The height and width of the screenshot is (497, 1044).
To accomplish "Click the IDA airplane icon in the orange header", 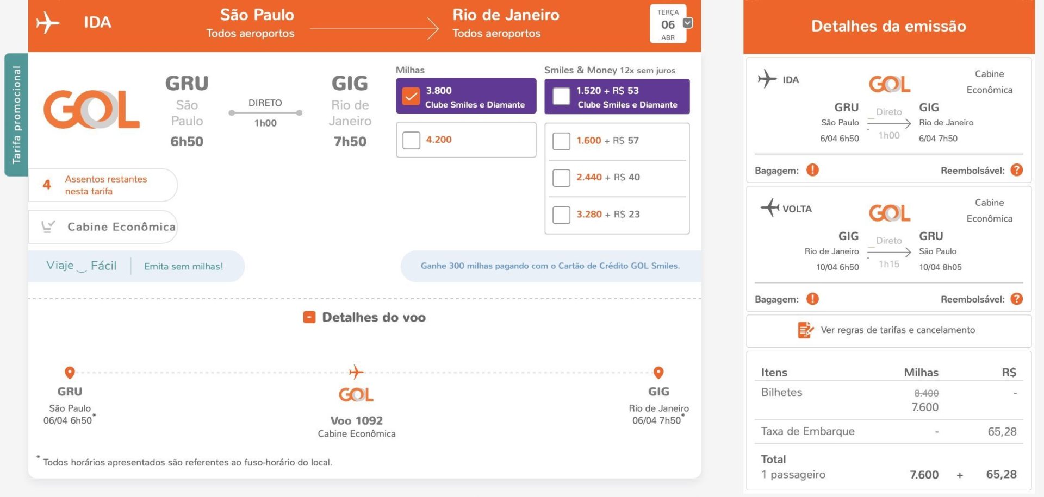I will 47,23.
